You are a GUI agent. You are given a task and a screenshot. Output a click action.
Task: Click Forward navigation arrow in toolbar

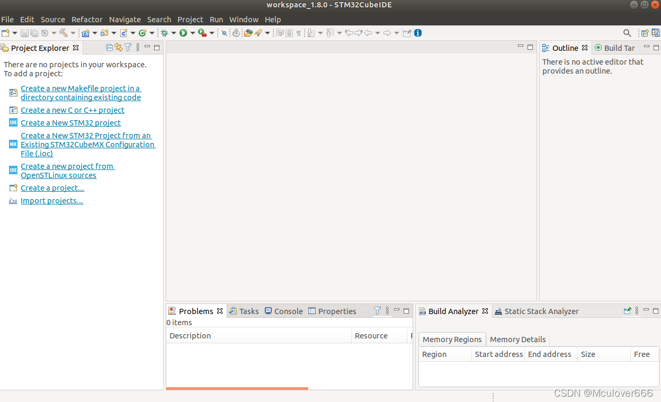coord(387,33)
